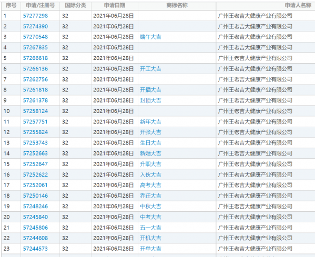The height and width of the screenshot is (257, 315).
Task: Open trademark name 升职大吉
Action: pyautogui.click(x=150, y=165)
